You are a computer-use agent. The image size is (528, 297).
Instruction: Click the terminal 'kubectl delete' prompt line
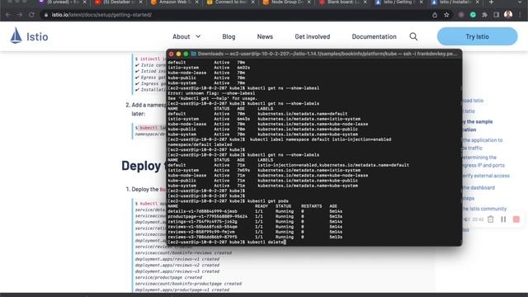pyautogui.click(x=227, y=242)
